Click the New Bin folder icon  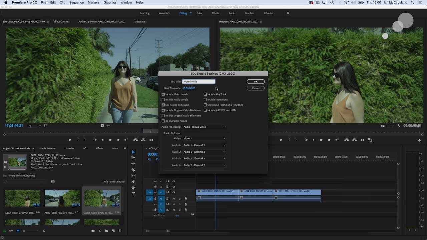[106, 231]
